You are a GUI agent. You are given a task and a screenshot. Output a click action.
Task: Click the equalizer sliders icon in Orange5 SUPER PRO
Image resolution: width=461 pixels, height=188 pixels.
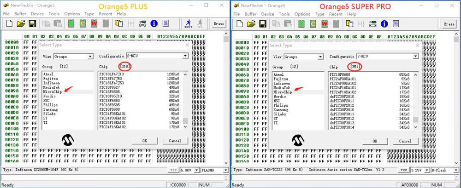point(361,23)
